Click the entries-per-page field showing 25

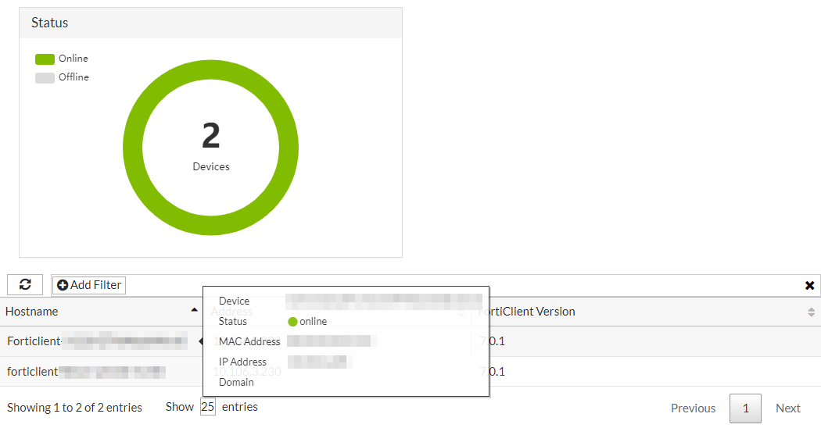tap(208, 407)
